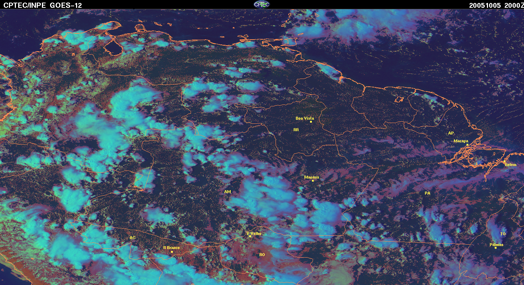524x285 pixels.
Task: Click the 'AM' state label
Action: 228,192
